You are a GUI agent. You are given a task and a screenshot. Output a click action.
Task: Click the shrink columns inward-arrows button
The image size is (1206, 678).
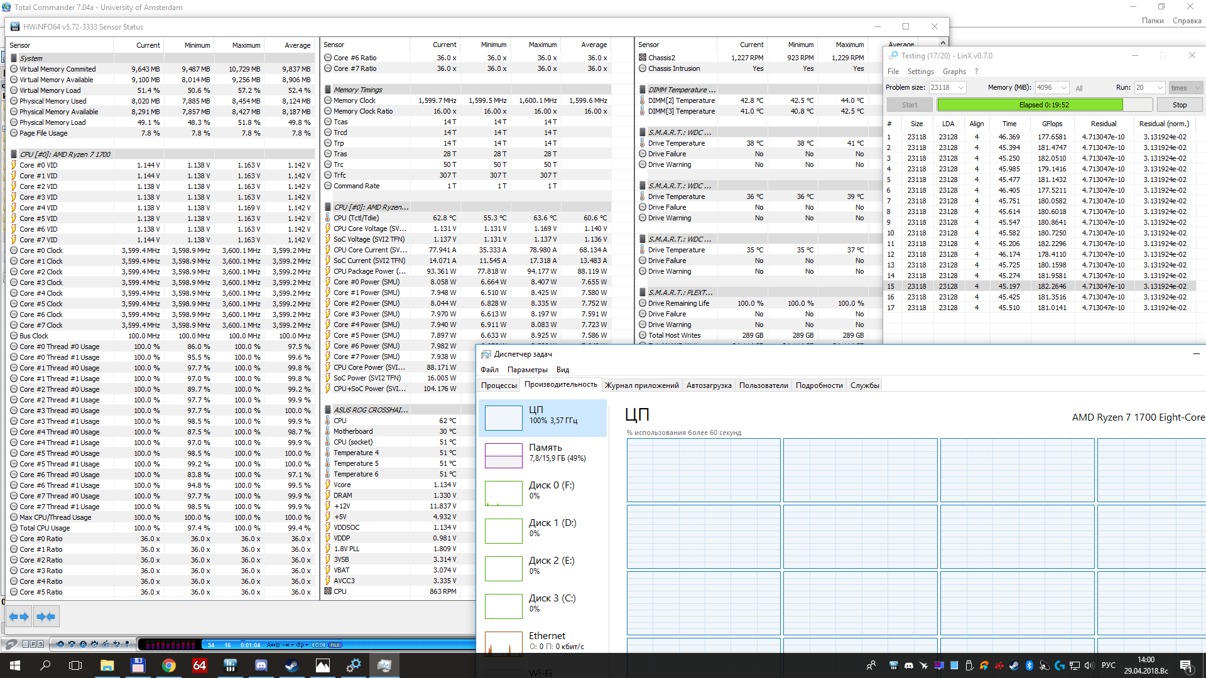[46, 616]
